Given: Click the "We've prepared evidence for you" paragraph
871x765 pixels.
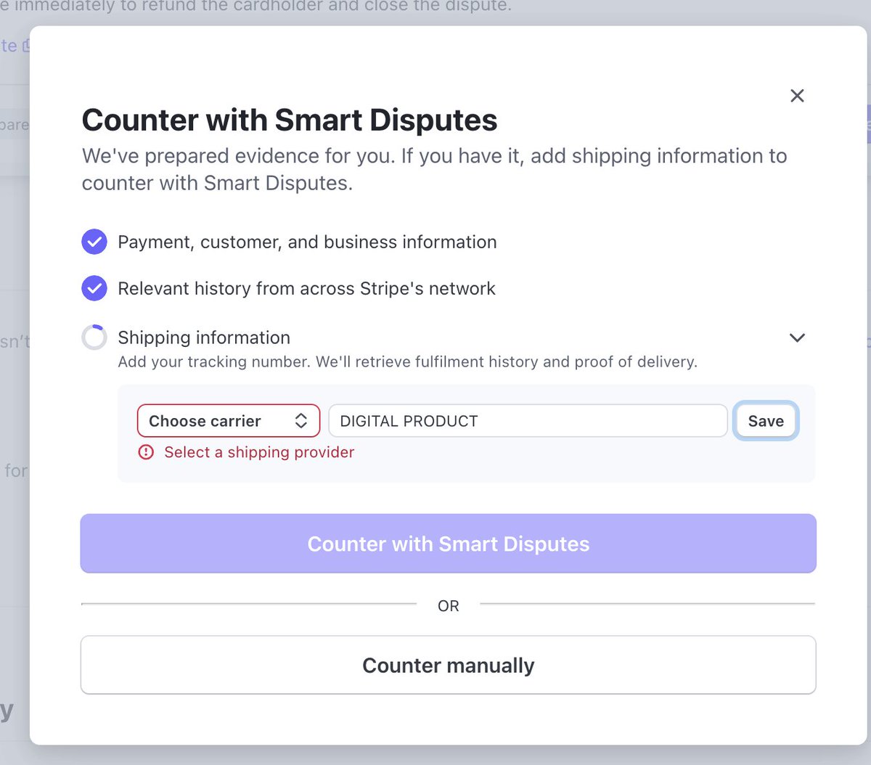Looking at the screenshot, I should (434, 169).
